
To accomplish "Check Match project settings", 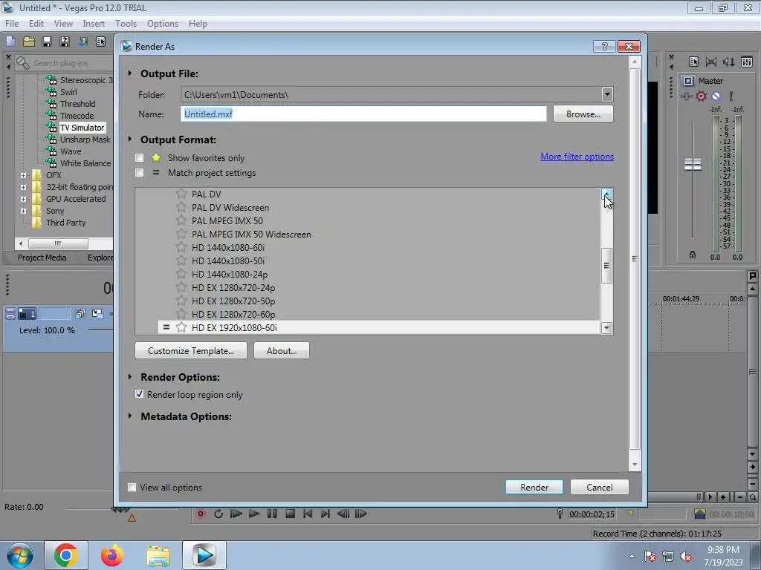I will (139, 172).
